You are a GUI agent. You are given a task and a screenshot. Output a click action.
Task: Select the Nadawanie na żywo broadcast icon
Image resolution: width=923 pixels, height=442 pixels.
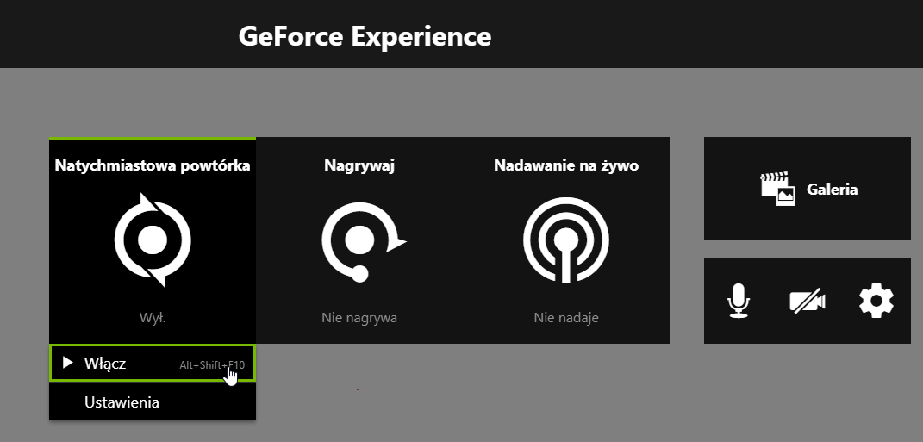click(565, 240)
